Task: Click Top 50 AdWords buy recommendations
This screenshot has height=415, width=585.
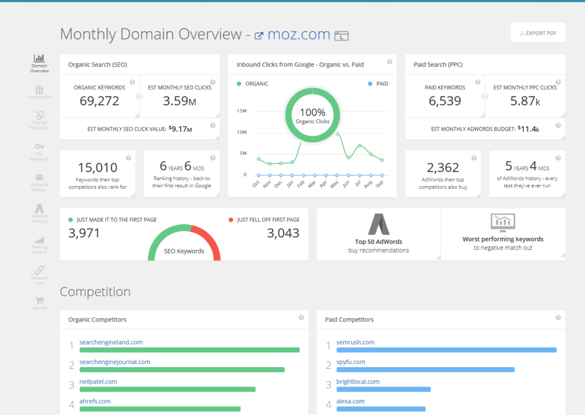Action: (x=378, y=233)
